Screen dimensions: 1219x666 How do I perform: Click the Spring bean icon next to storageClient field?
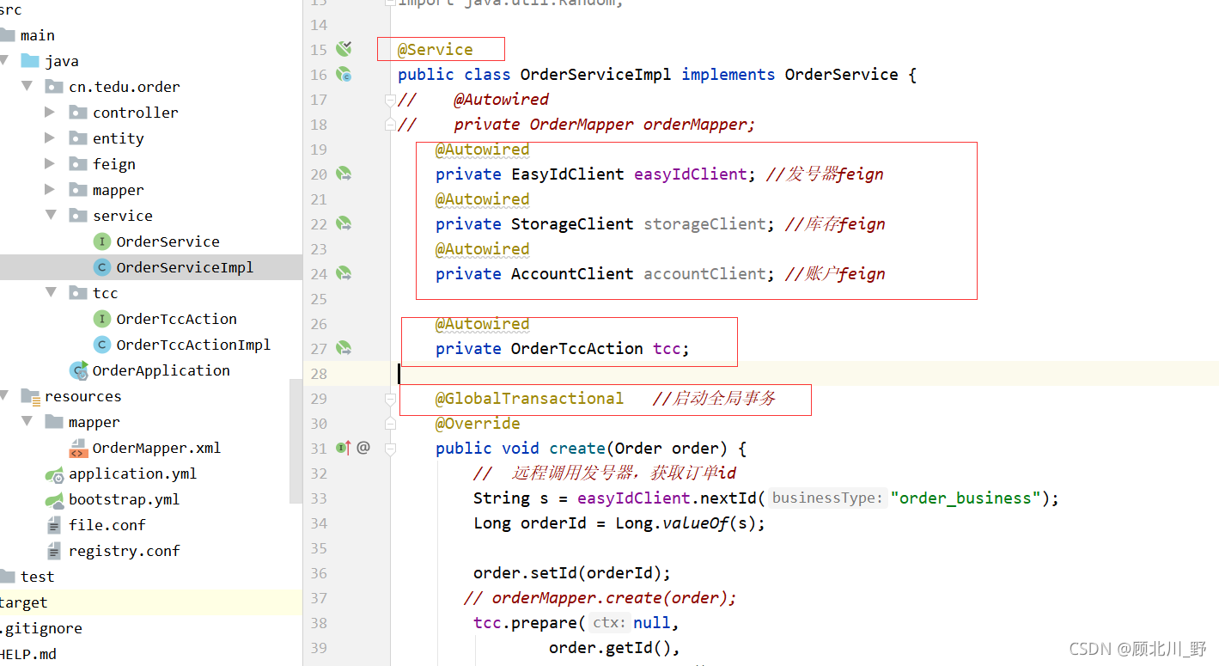tap(342, 223)
